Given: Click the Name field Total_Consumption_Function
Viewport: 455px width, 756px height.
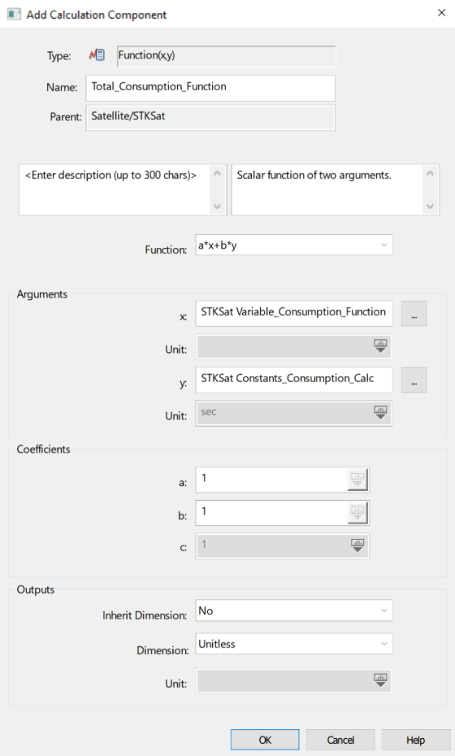Looking at the screenshot, I should [x=210, y=88].
